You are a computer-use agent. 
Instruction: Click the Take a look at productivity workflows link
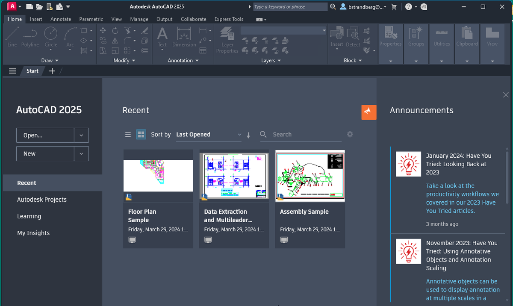463,198
